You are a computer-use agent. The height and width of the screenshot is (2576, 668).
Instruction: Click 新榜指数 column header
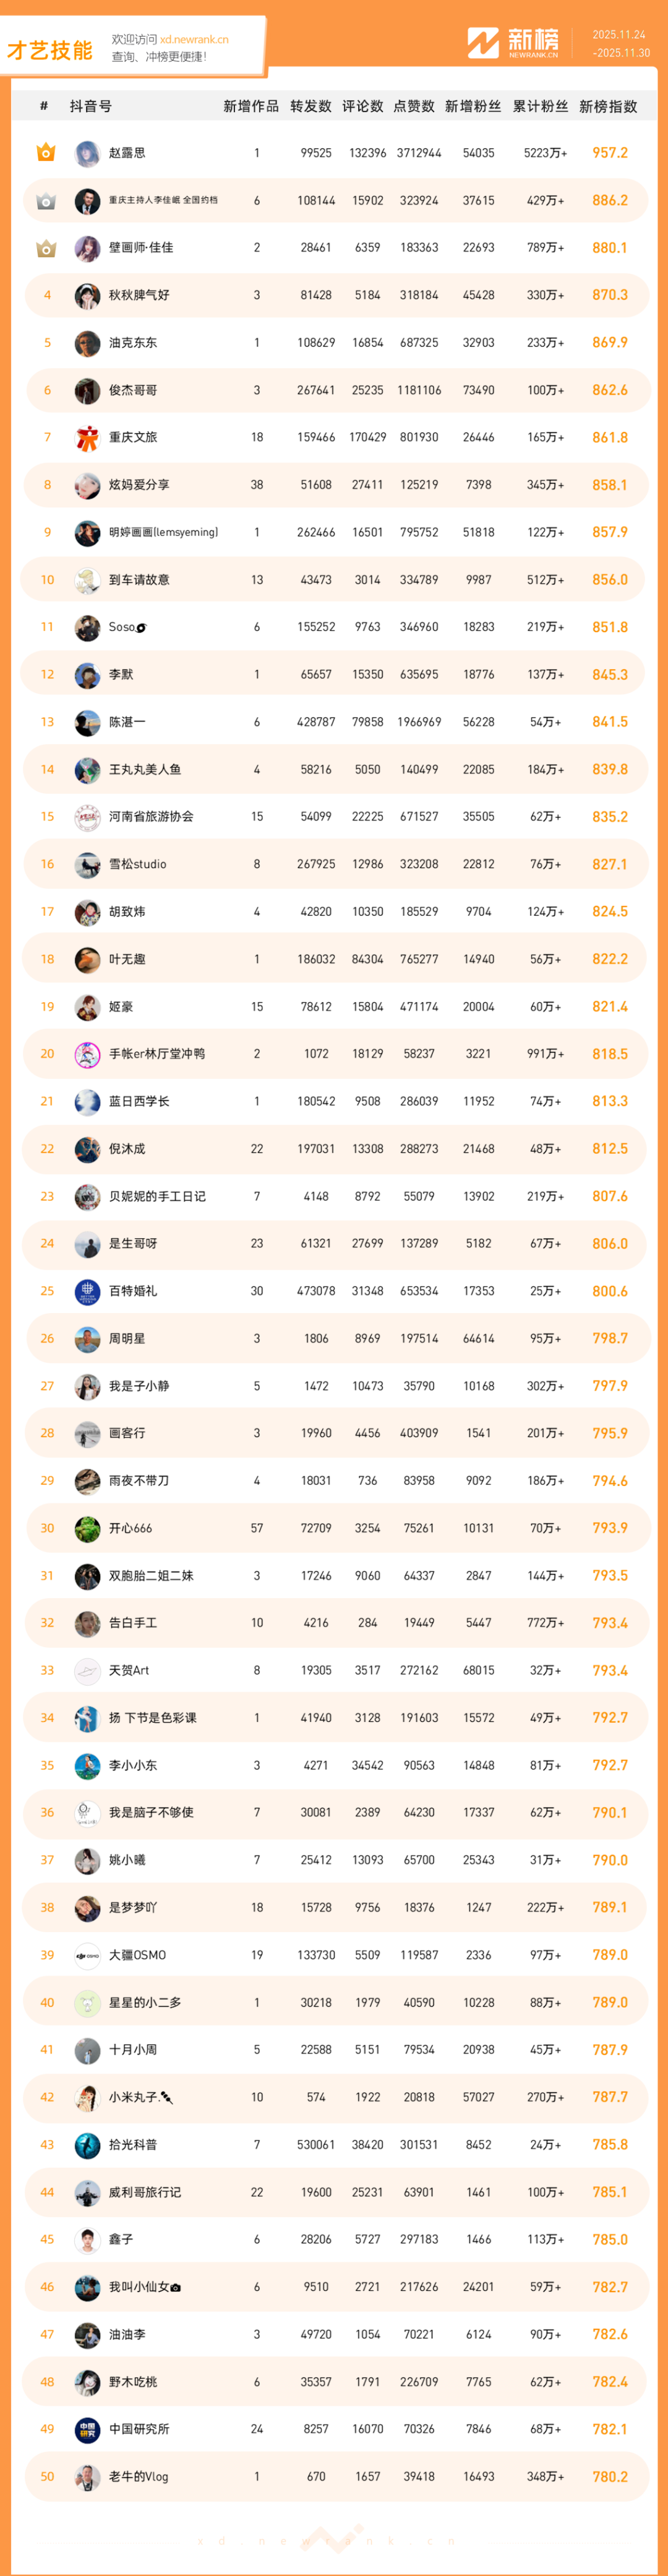coord(608,106)
